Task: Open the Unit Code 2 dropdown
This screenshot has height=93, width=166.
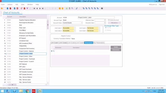Action: (x=75, y=31)
